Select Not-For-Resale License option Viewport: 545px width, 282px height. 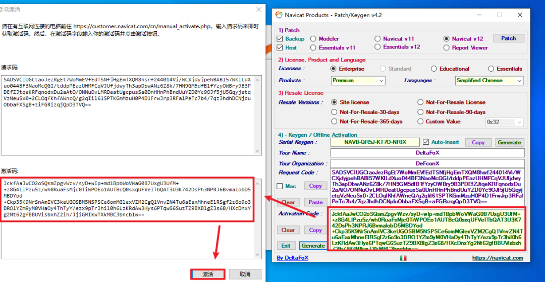[420, 102]
